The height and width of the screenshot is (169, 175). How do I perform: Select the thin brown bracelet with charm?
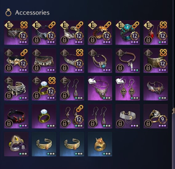[x=128, y=60]
